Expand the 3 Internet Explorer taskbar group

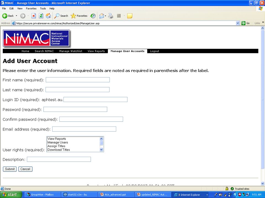[190, 195]
